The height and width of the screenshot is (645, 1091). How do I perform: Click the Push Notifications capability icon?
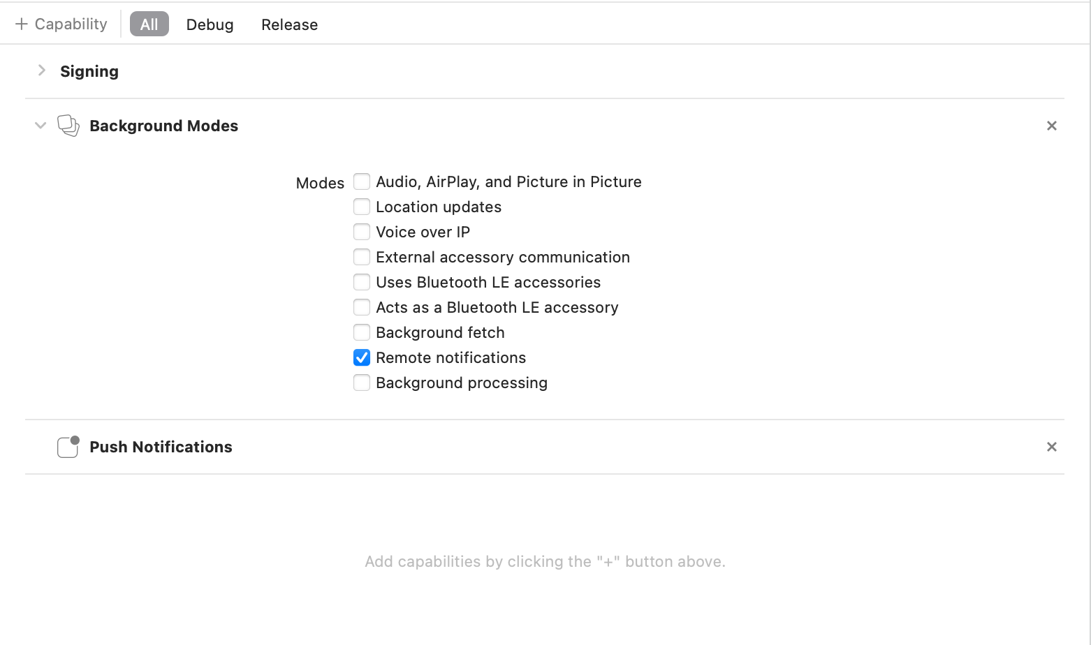[68, 447]
